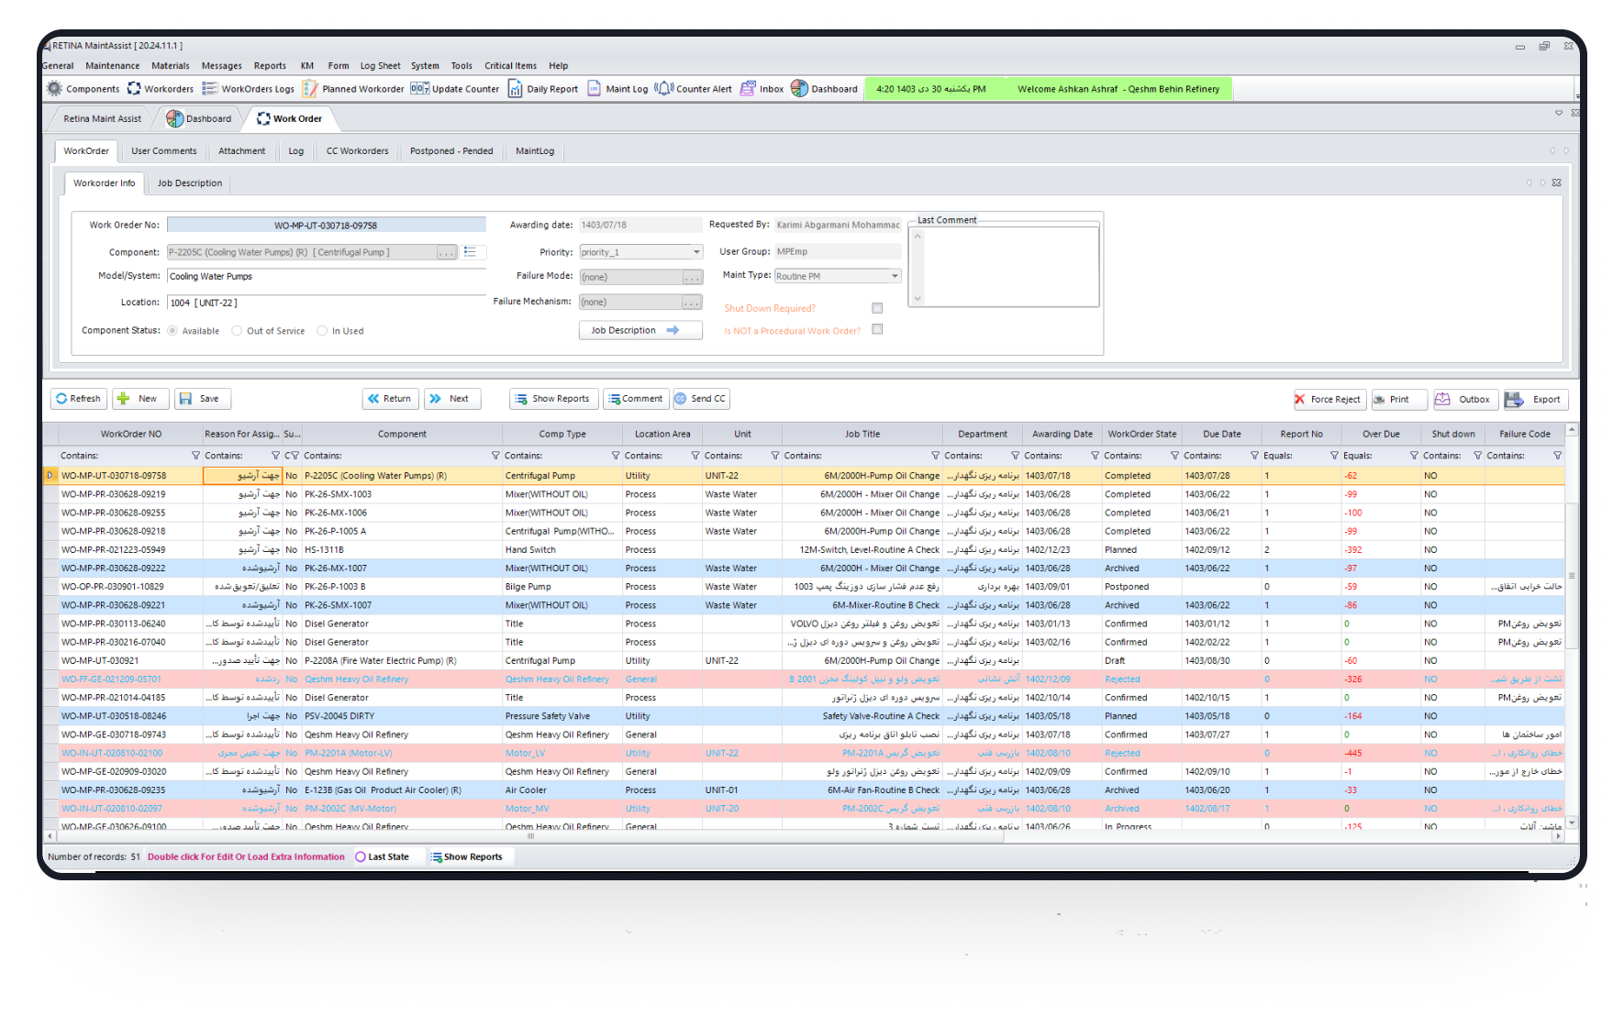The image size is (1624, 1027).
Task: Check the Shut Down Required checkbox
Action: coord(877,308)
